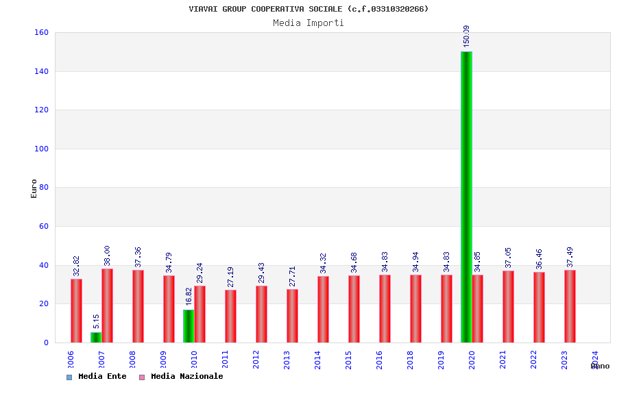Click the green 16.82 bar for 2010
This screenshot has height=411, width=617.
click(189, 326)
